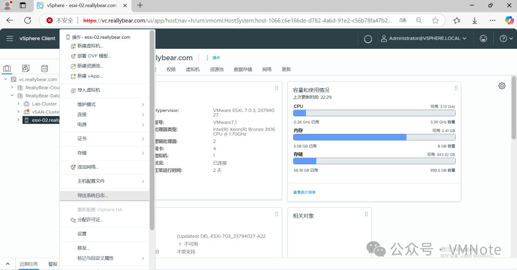The width and height of the screenshot is (517, 270).
Task: Click the browser address bar
Action: click(237, 21)
